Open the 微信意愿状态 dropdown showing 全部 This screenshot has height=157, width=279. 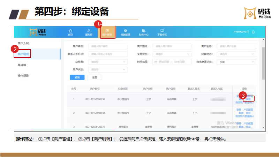coord(236,62)
